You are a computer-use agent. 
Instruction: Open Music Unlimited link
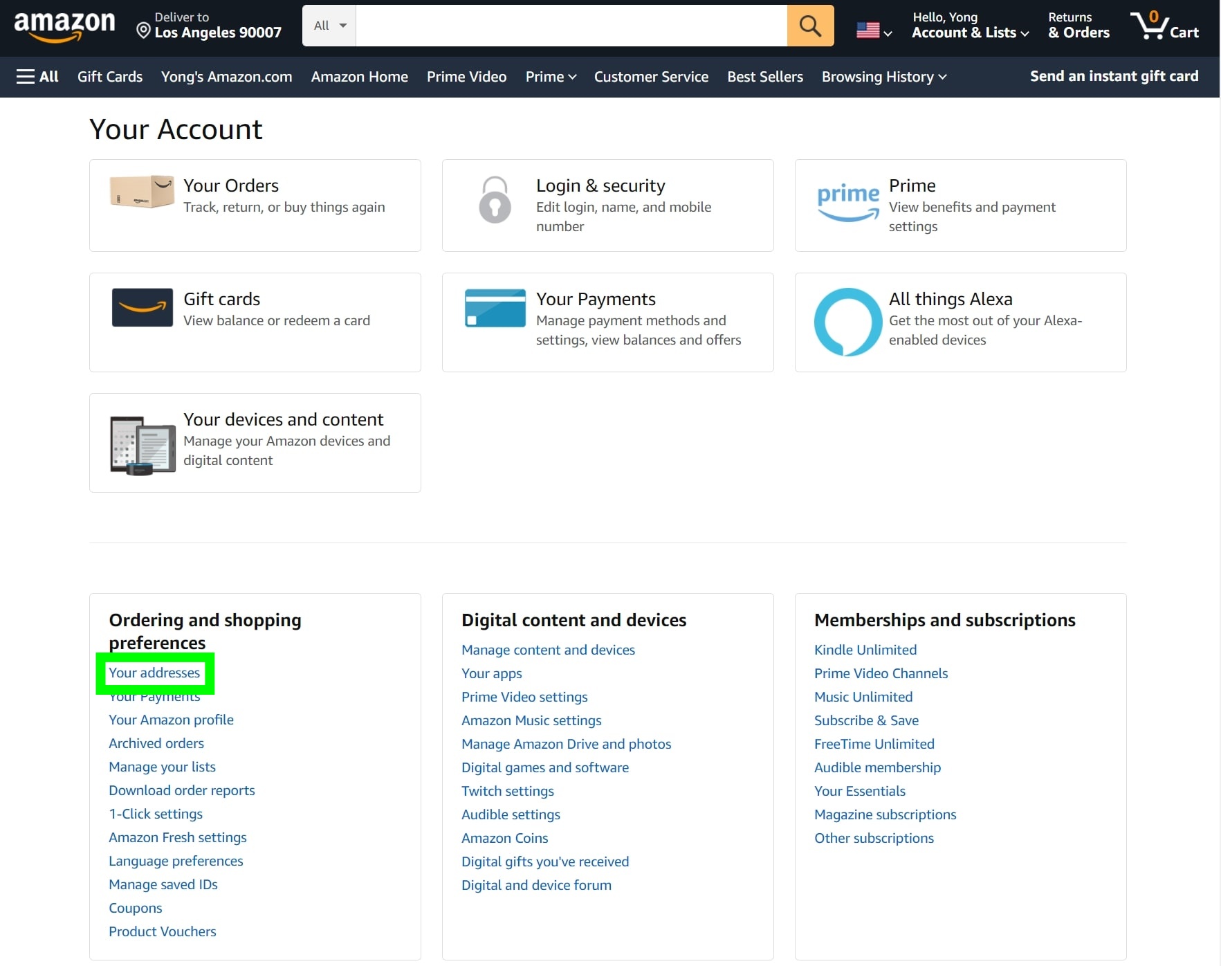pos(863,697)
